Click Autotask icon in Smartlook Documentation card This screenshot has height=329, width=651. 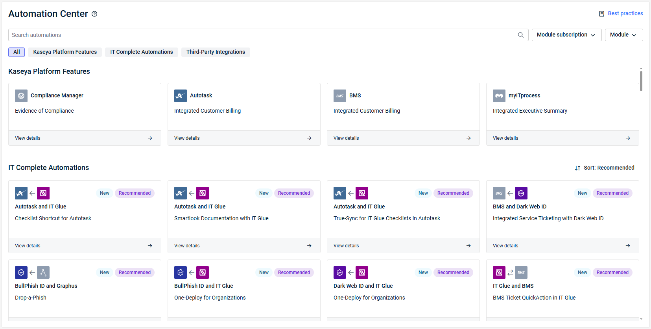pos(181,193)
